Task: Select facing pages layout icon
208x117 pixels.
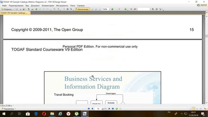Action: click(197, 109)
